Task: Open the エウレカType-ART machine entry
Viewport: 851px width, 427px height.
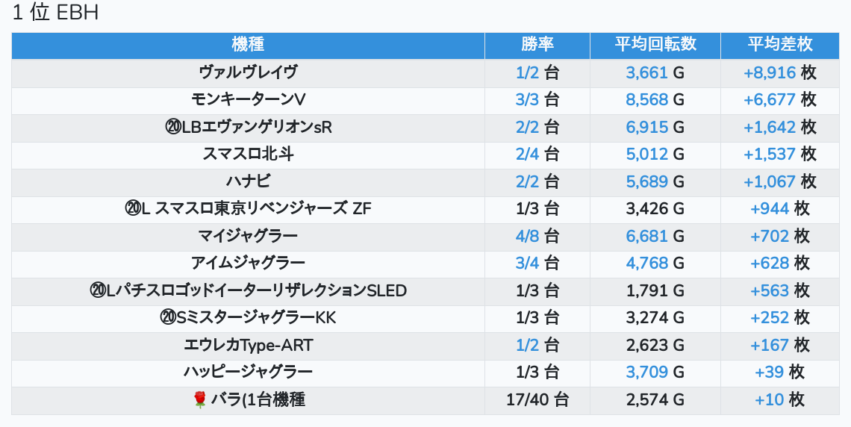Action: point(248,346)
